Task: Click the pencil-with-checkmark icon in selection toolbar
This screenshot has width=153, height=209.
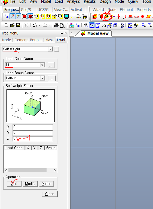Action: click(x=136, y=25)
